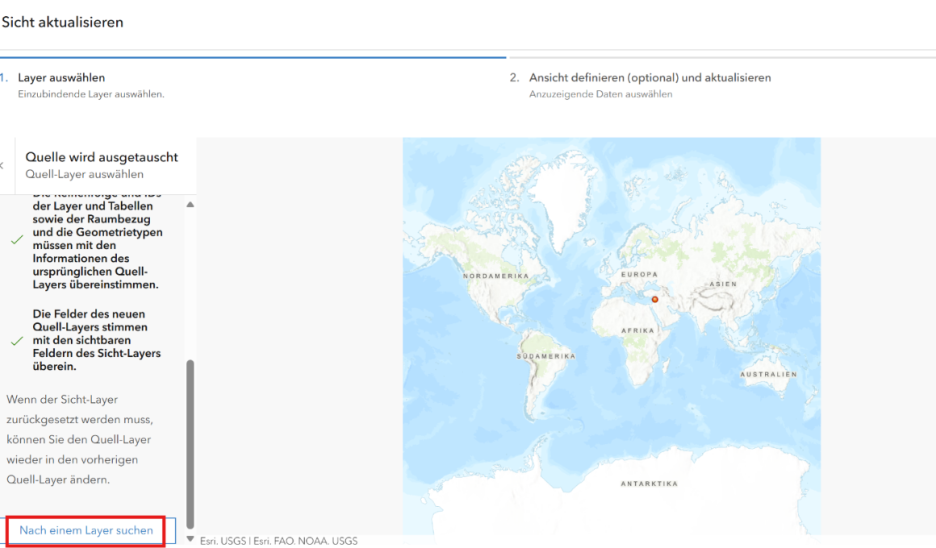This screenshot has width=936, height=548.
Task: Click the green checkmark beside the "Geometrietypen" requirement
Action: tap(17, 239)
